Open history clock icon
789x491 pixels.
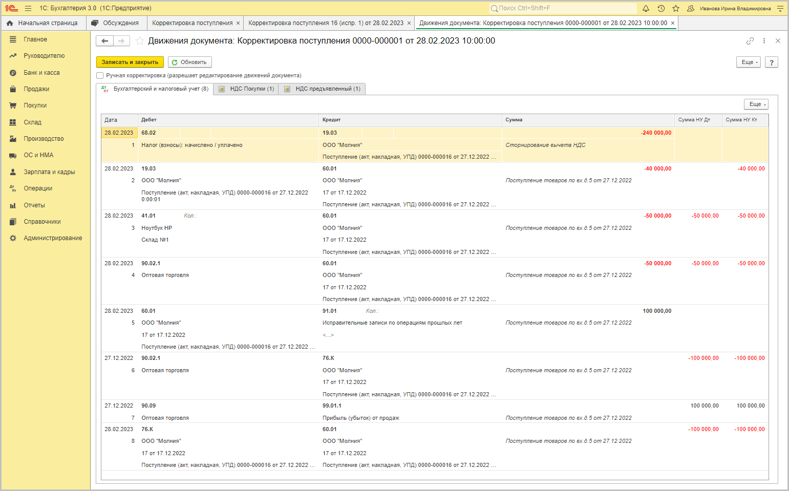[661, 8]
